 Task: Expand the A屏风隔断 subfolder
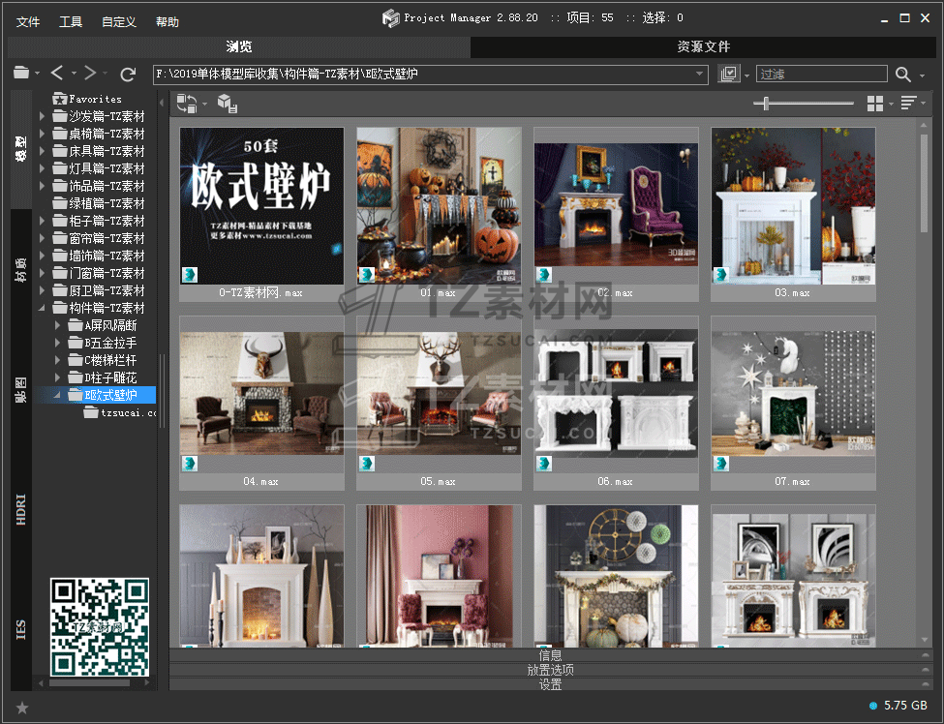click(58, 325)
